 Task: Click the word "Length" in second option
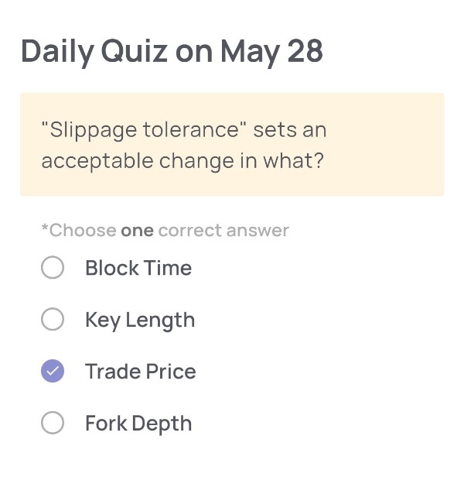160,320
